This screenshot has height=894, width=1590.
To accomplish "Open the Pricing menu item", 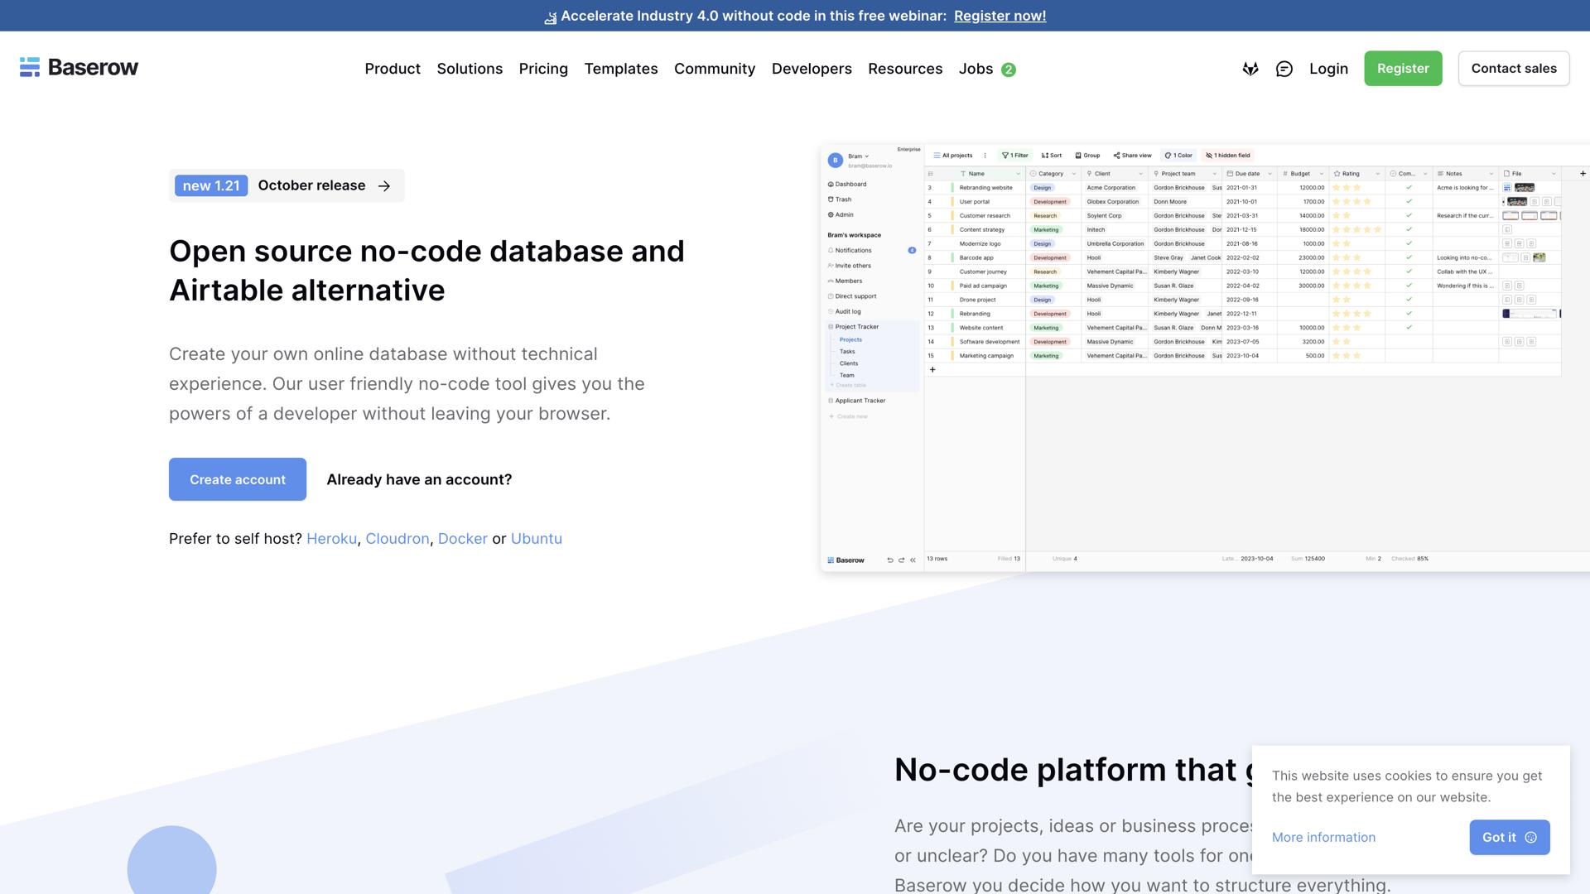I will coord(543,69).
